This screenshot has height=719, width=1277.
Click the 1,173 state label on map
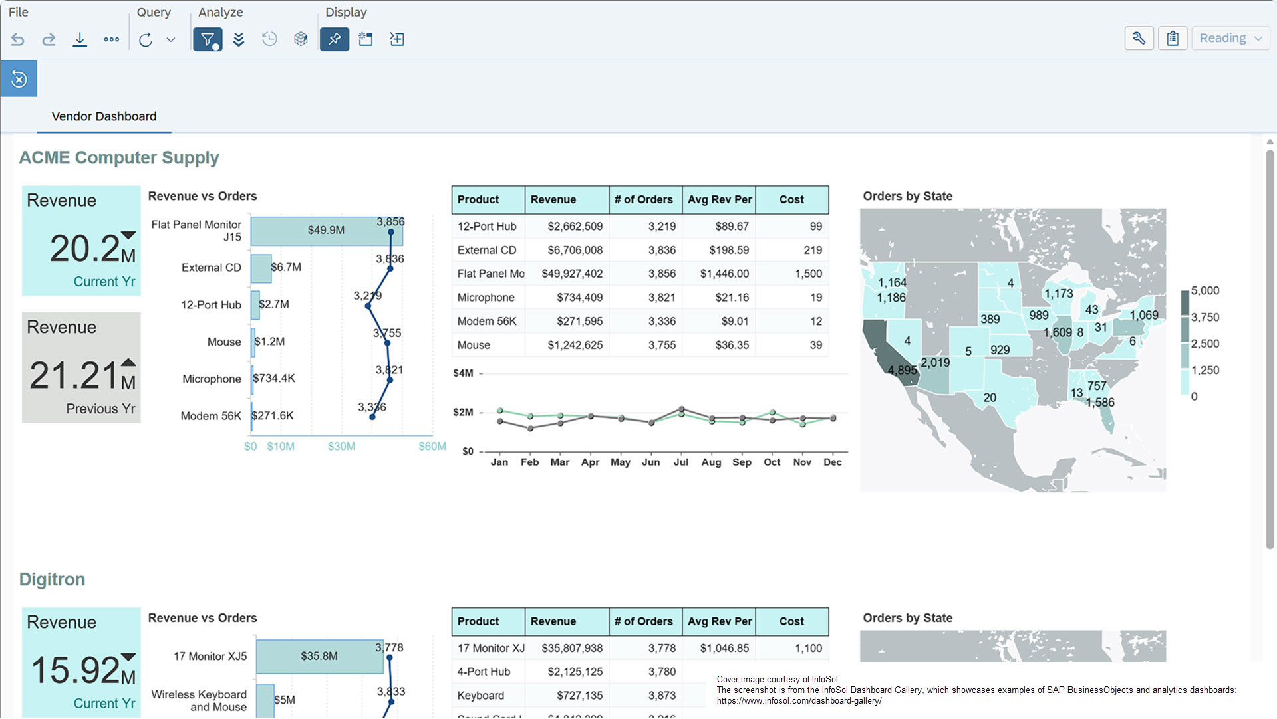(x=1058, y=294)
